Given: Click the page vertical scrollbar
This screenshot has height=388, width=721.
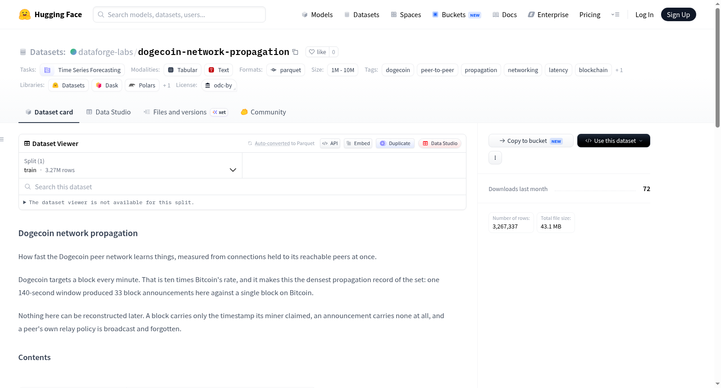Looking at the screenshot, I should point(717,68).
